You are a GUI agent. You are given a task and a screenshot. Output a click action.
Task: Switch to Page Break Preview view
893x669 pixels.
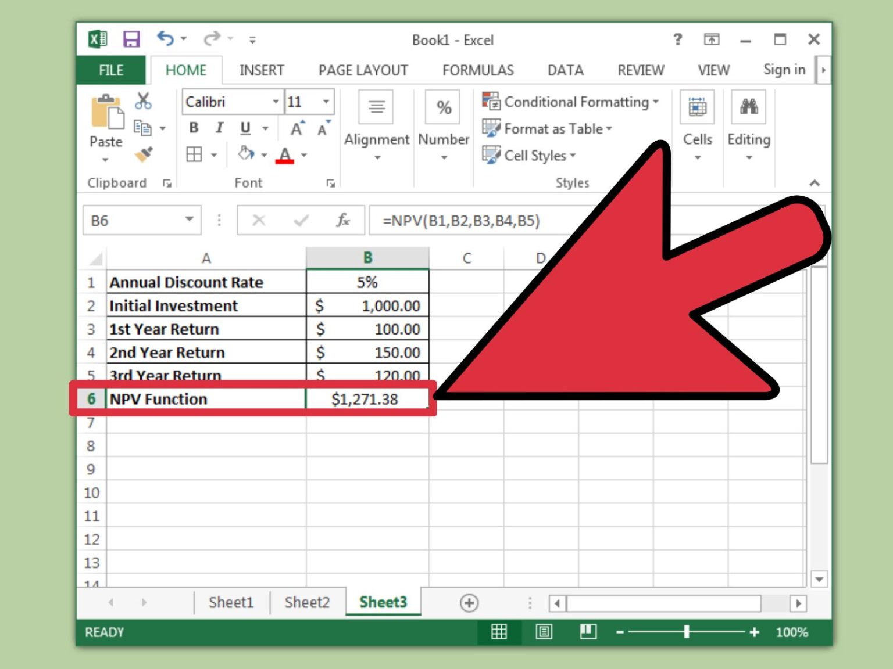[588, 632]
